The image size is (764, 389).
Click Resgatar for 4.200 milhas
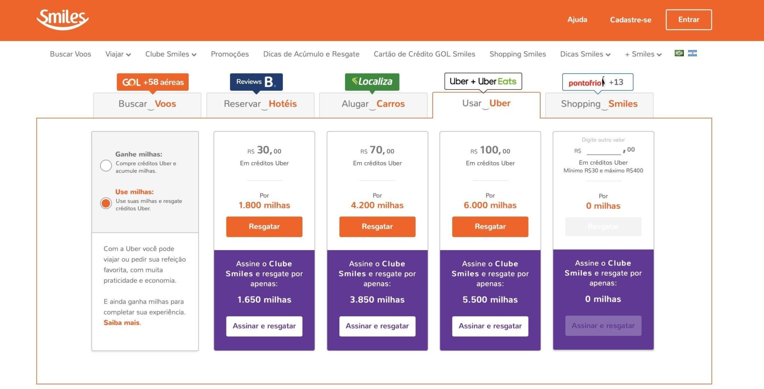(377, 227)
